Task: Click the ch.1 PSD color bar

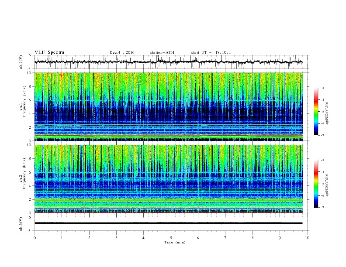Action: pos(316,111)
